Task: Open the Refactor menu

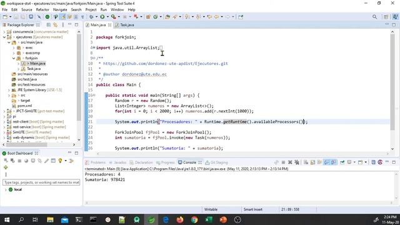Action: (42, 9)
